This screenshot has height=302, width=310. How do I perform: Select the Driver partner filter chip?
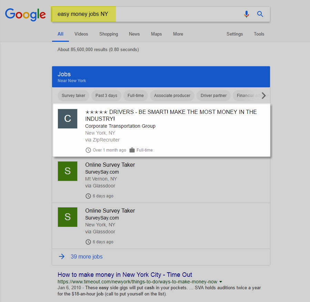click(213, 96)
